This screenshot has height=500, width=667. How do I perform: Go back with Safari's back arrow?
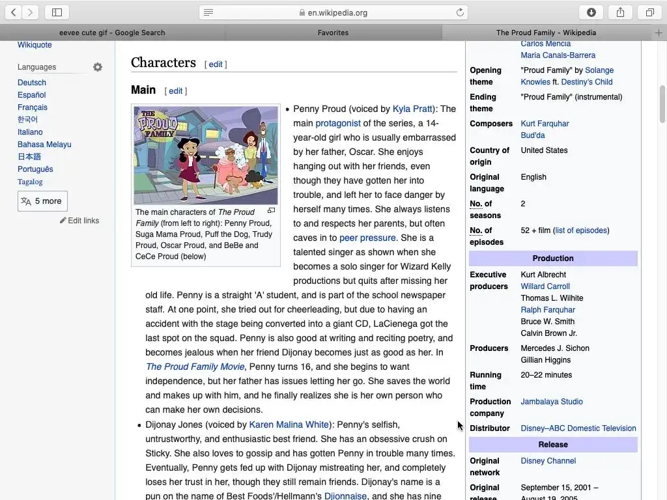point(13,12)
